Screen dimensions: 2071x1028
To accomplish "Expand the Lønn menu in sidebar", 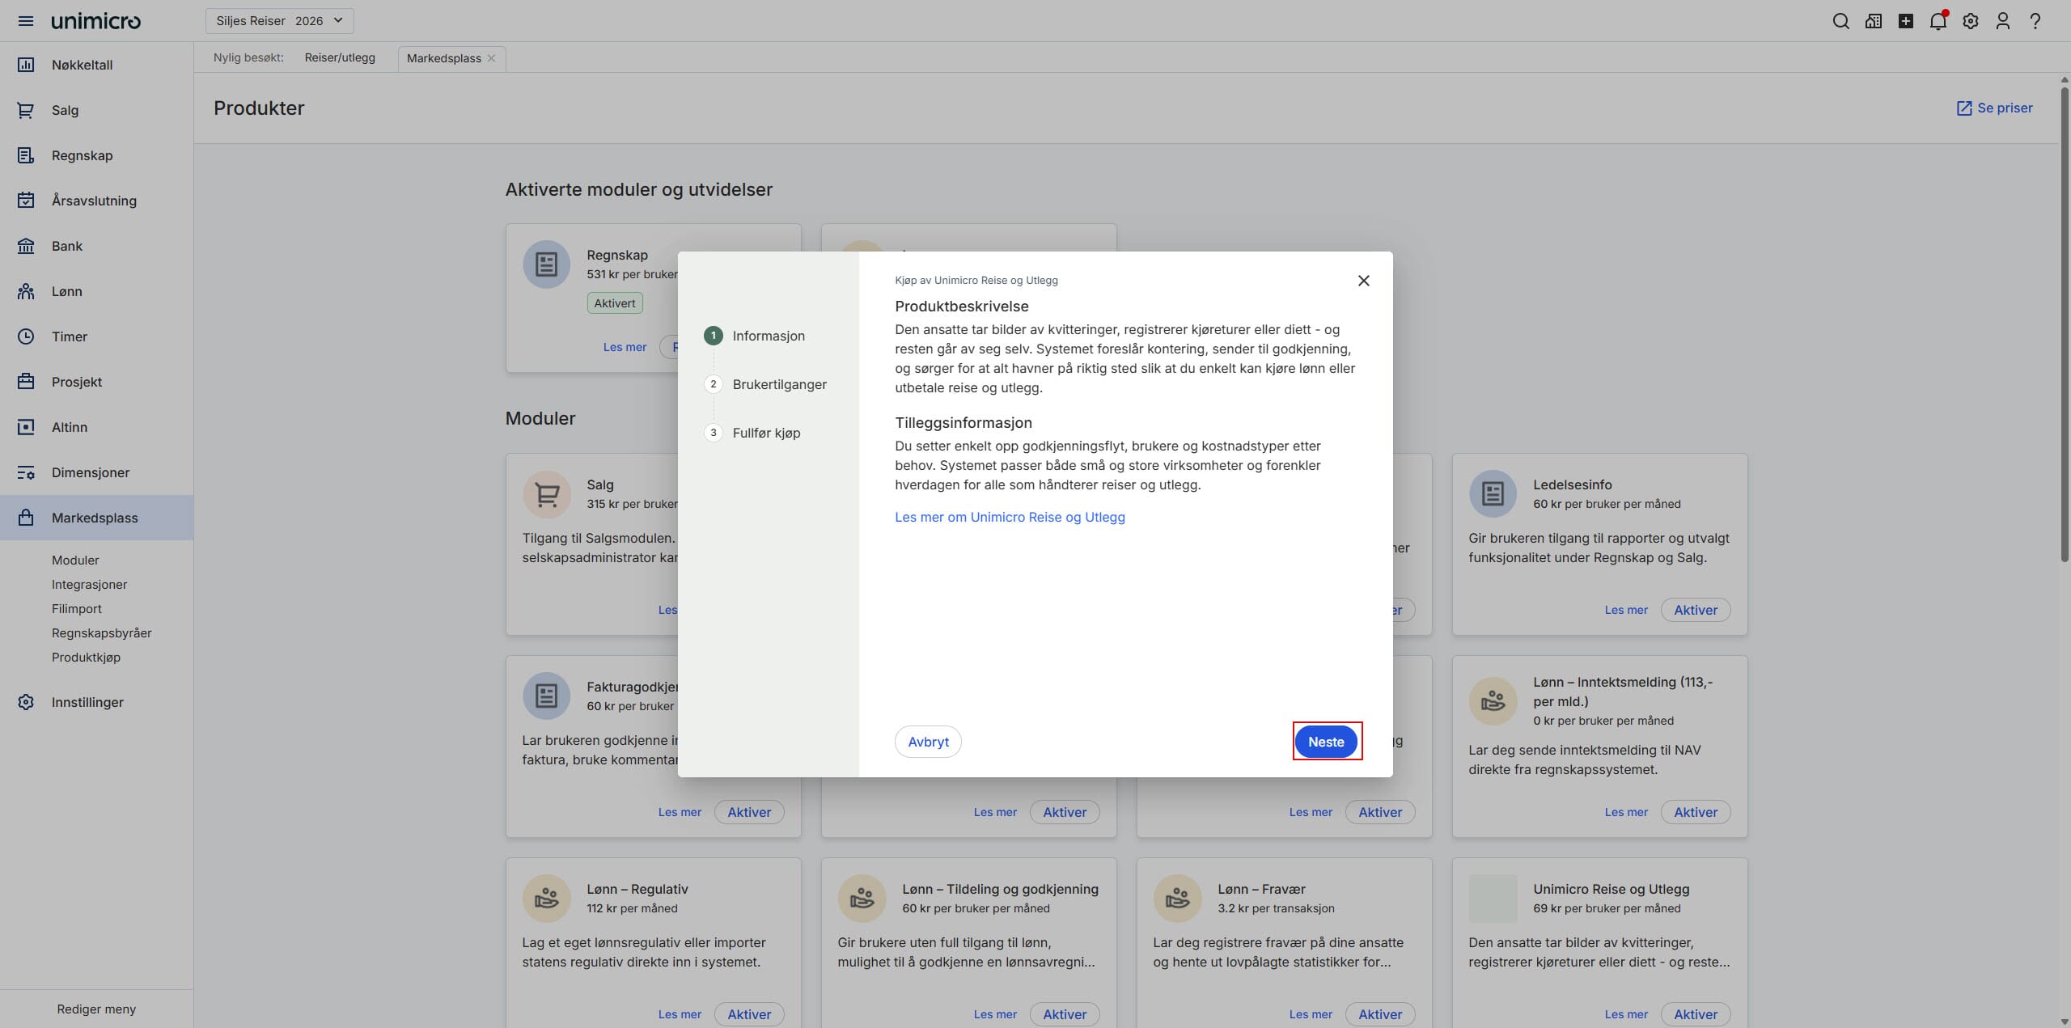I will (67, 291).
